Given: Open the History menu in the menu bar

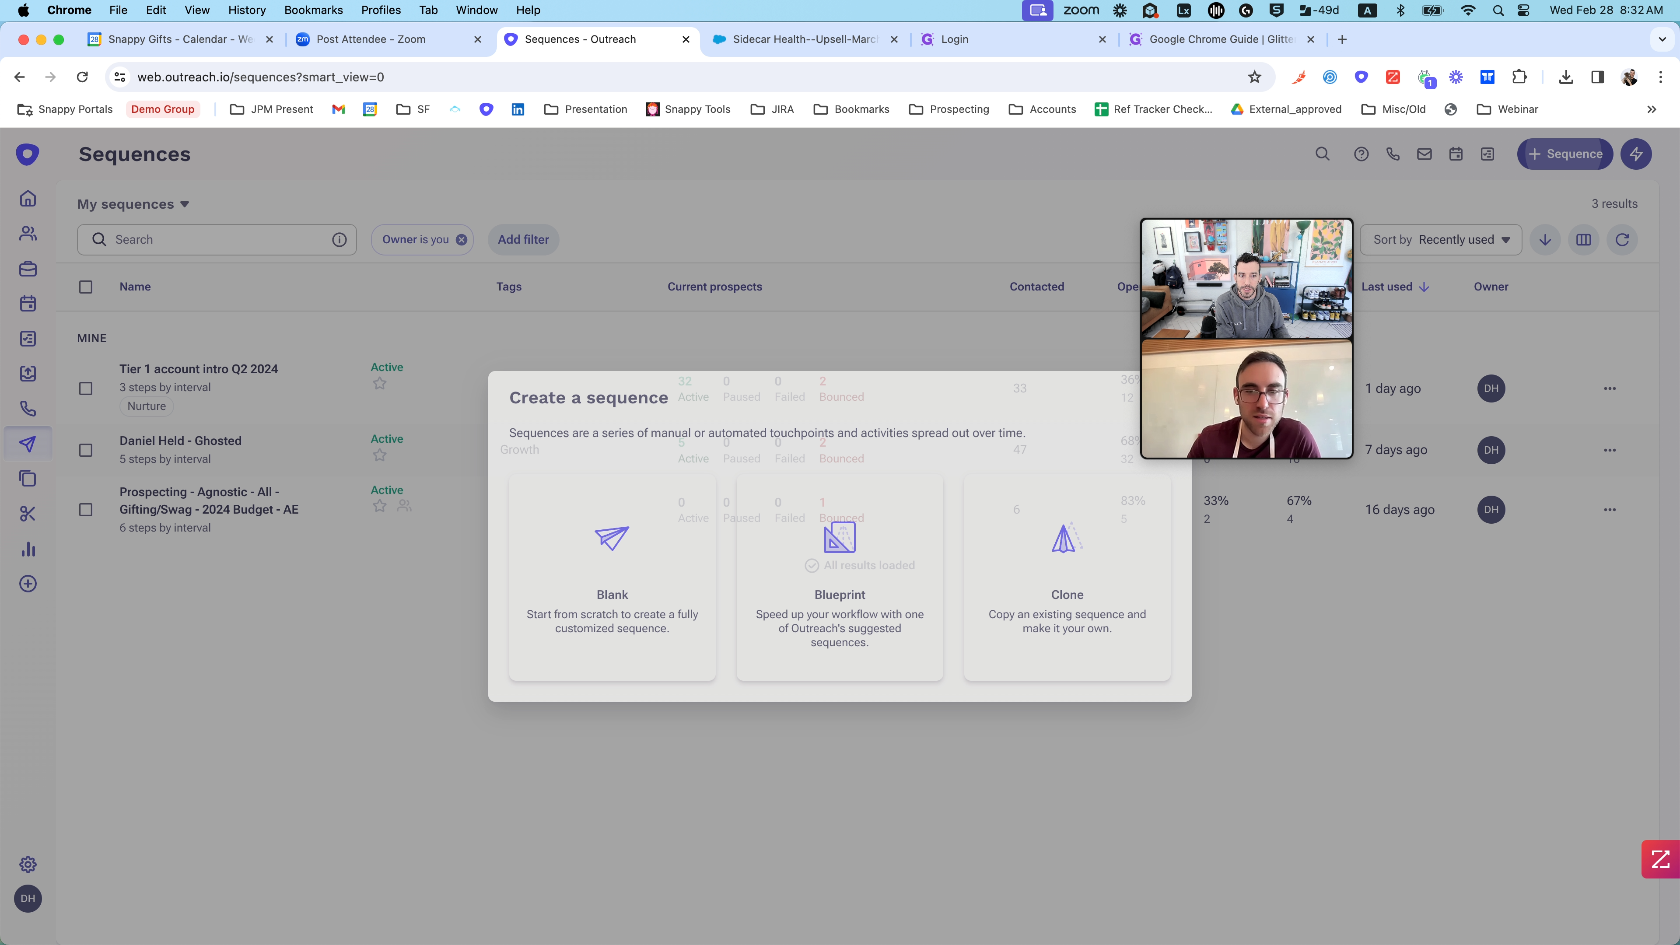Looking at the screenshot, I should point(246,10).
